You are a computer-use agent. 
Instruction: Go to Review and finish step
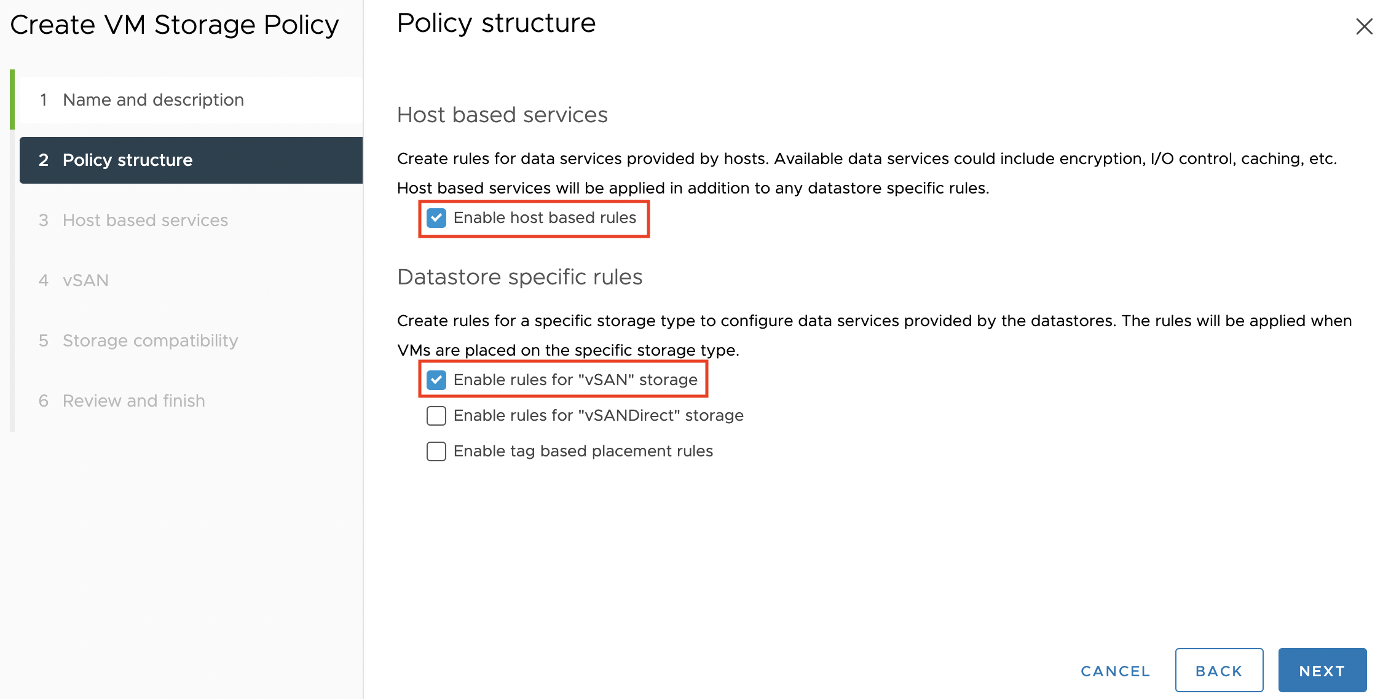click(133, 400)
